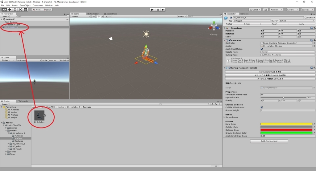The height and width of the screenshot is (171, 316).
Task: Expand 01_kohaku_B folder
Action: (8, 144)
